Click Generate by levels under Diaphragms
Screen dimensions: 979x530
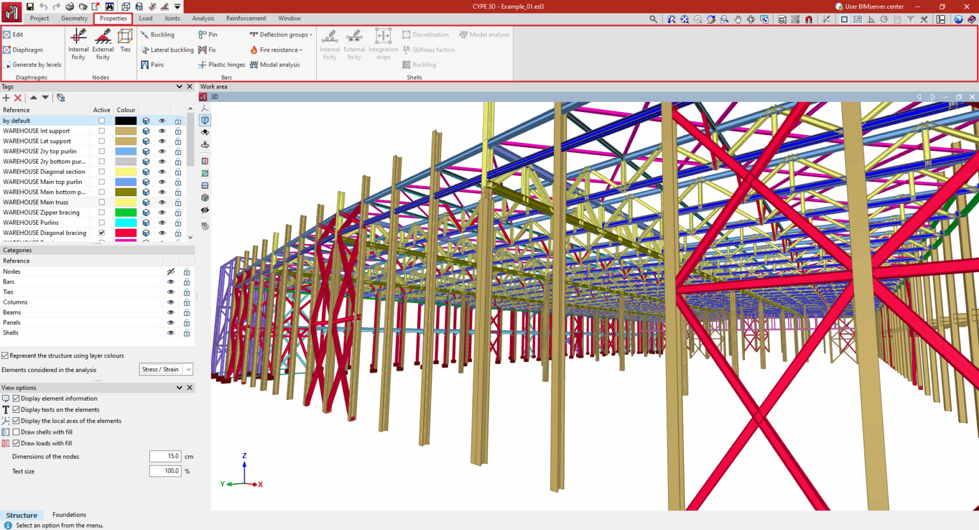[x=36, y=64]
